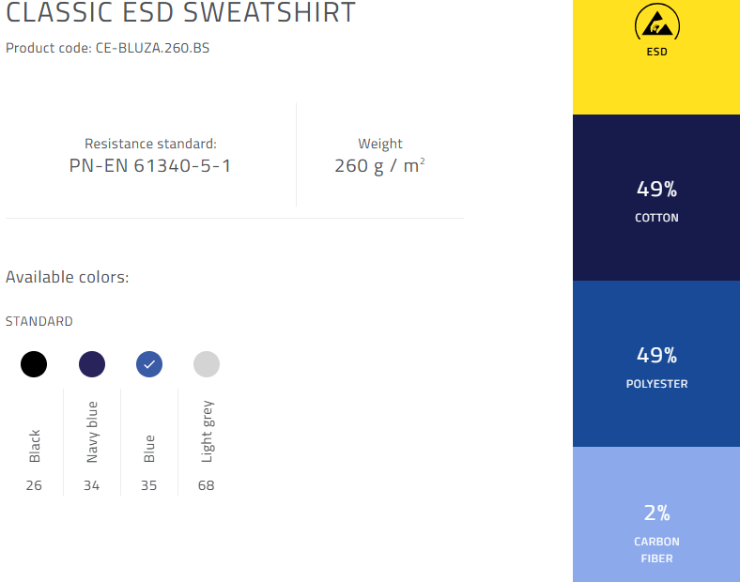Viewport: 740px width, 582px height.
Task: Click the rotated Blue color label
Action: click(x=149, y=449)
